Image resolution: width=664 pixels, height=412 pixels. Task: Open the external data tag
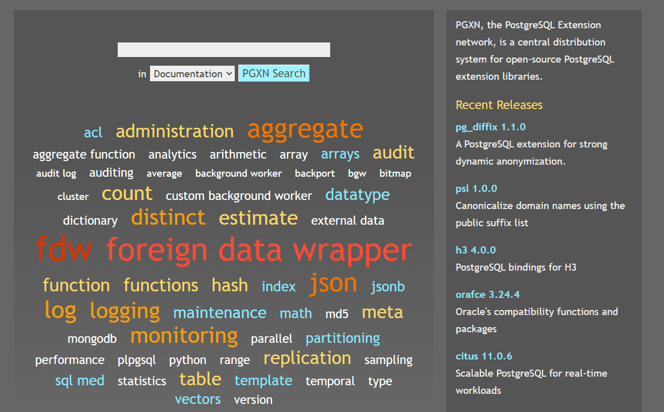click(x=347, y=221)
